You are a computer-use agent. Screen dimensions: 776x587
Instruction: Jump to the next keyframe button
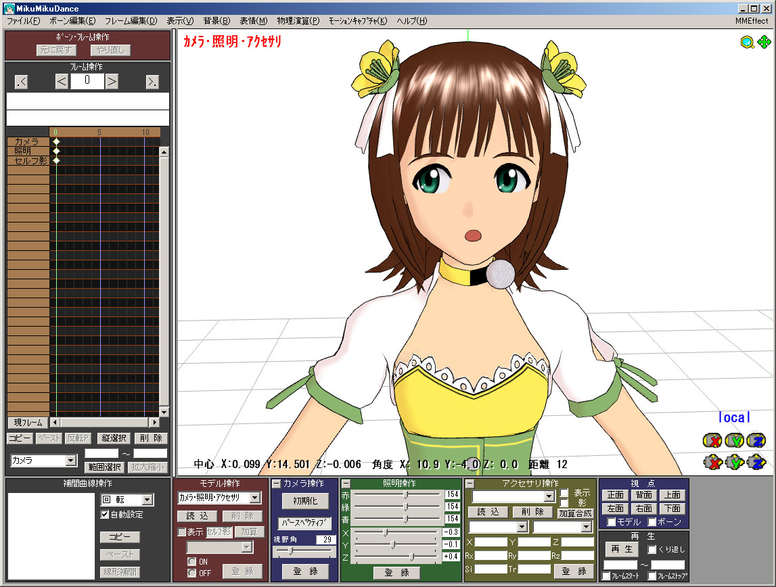(x=152, y=82)
